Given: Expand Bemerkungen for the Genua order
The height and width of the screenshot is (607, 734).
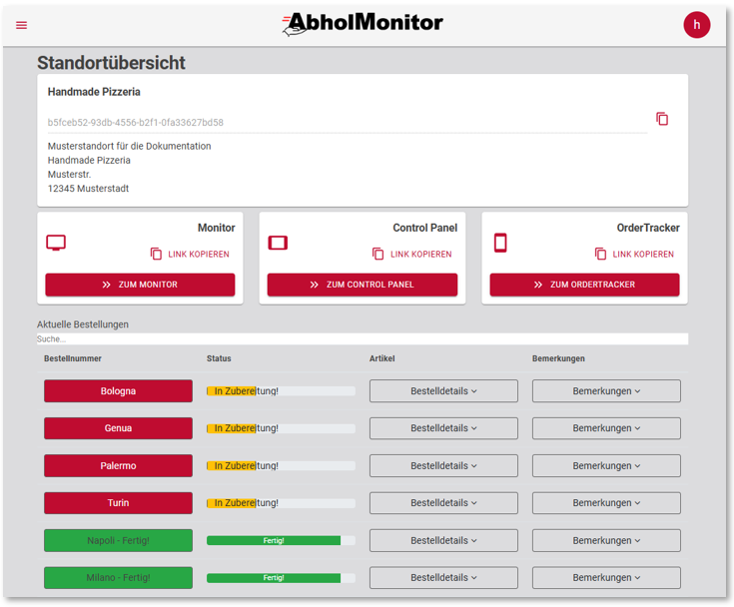Looking at the screenshot, I should coord(606,428).
